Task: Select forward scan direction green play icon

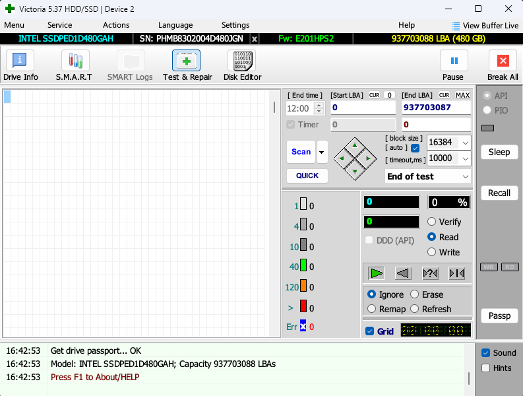Action: tap(376, 273)
